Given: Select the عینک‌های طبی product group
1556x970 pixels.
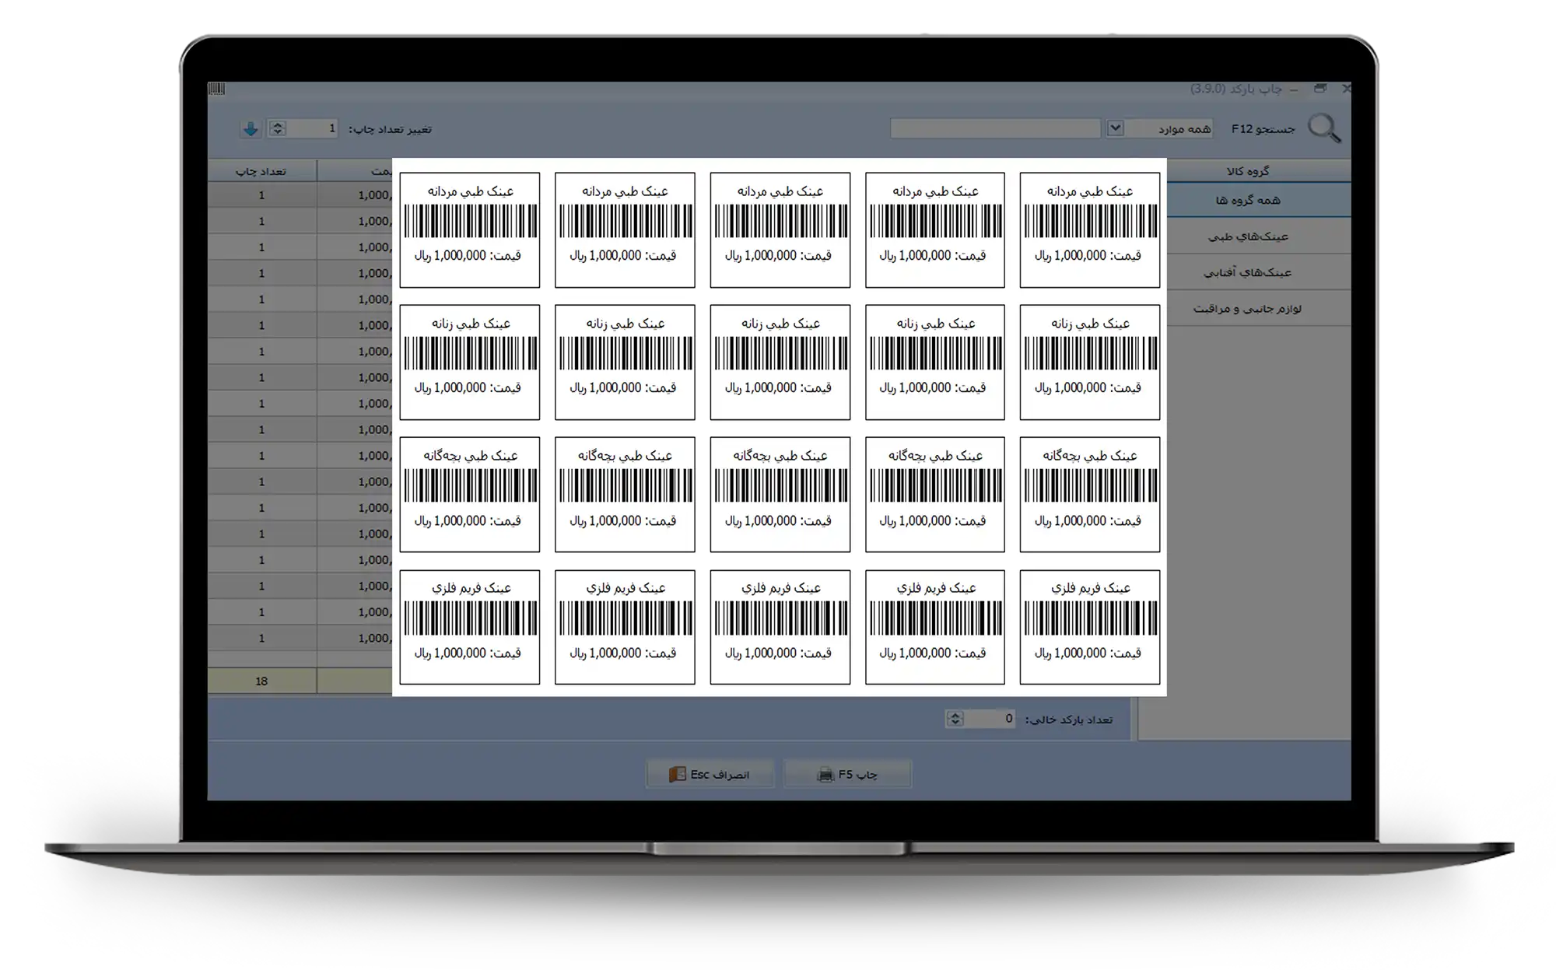Looking at the screenshot, I should [1248, 236].
